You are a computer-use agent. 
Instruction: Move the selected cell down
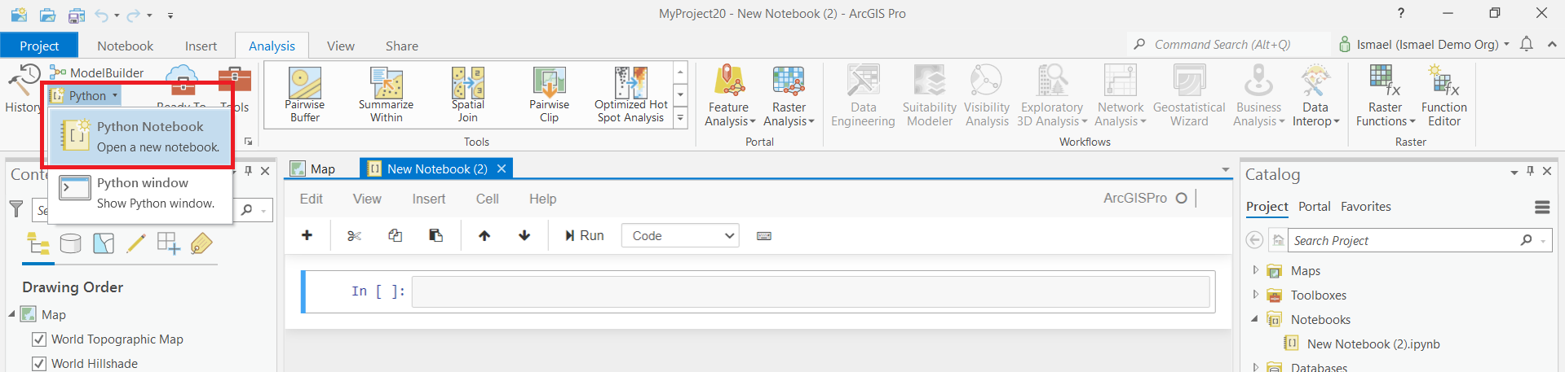(x=524, y=235)
